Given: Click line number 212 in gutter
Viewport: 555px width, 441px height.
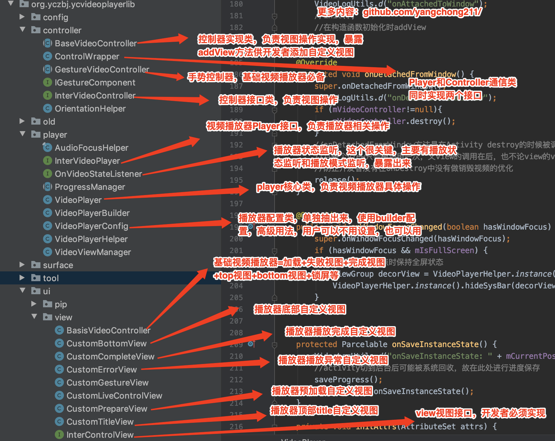Looking at the screenshot, I should point(236,380).
